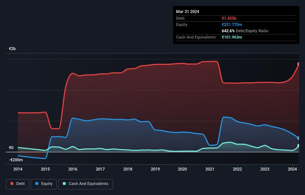Click Cash And Equivalents label in tooltip
This screenshot has width=305, height=195.
click(196, 37)
